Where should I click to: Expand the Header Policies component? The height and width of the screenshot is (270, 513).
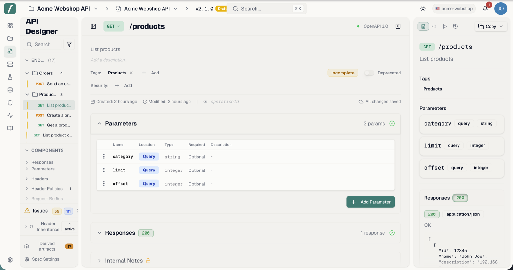[27, 189]
